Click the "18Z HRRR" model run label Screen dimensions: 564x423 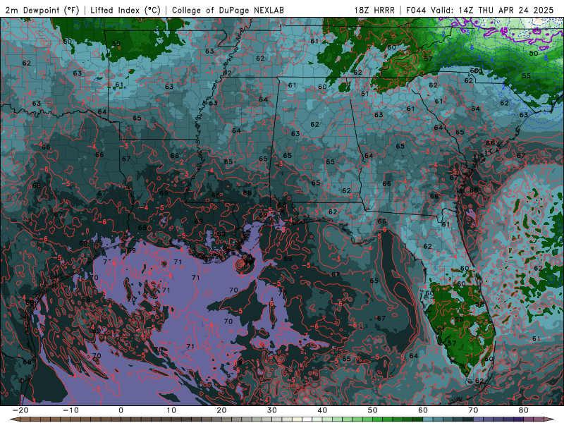tap(374, 11)
